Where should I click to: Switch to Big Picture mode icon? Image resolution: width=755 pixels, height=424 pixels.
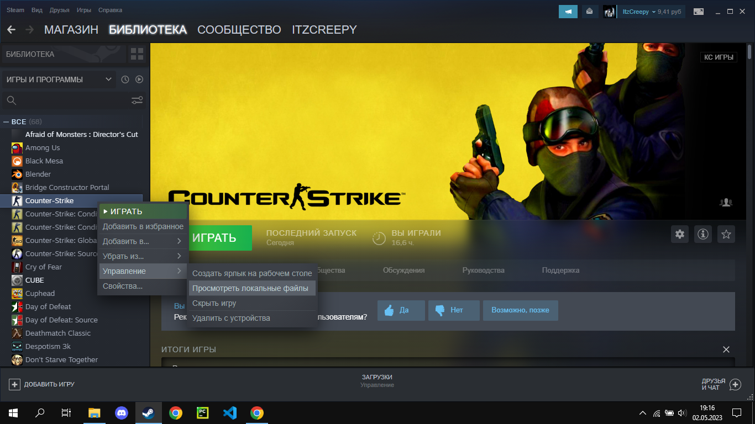point(699,12)
